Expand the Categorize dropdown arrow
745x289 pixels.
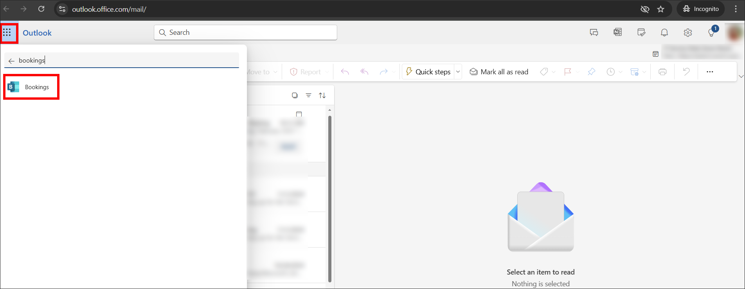pos(553,72)
